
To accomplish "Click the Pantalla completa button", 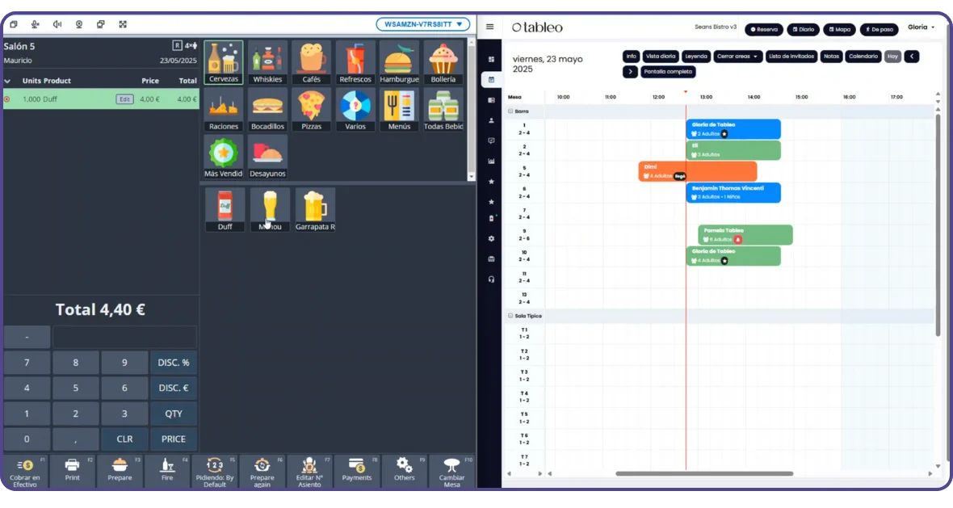I will tap(668, 72).
